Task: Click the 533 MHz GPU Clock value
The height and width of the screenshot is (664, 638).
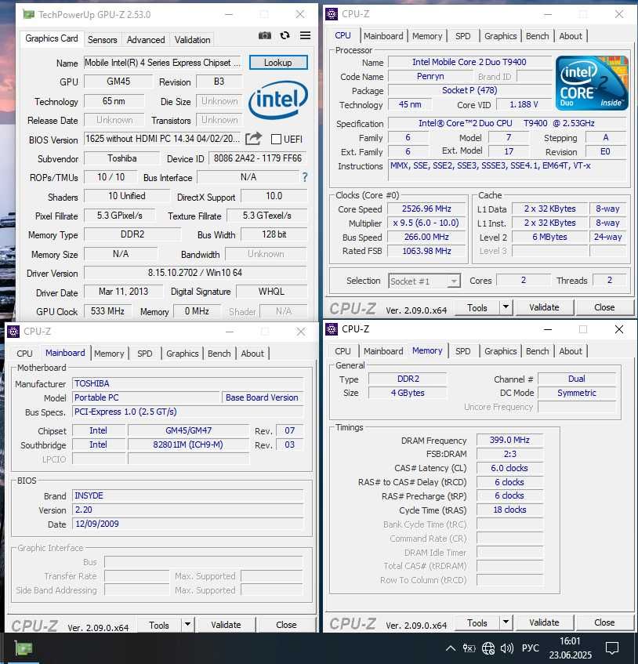Action: (107, 310)
